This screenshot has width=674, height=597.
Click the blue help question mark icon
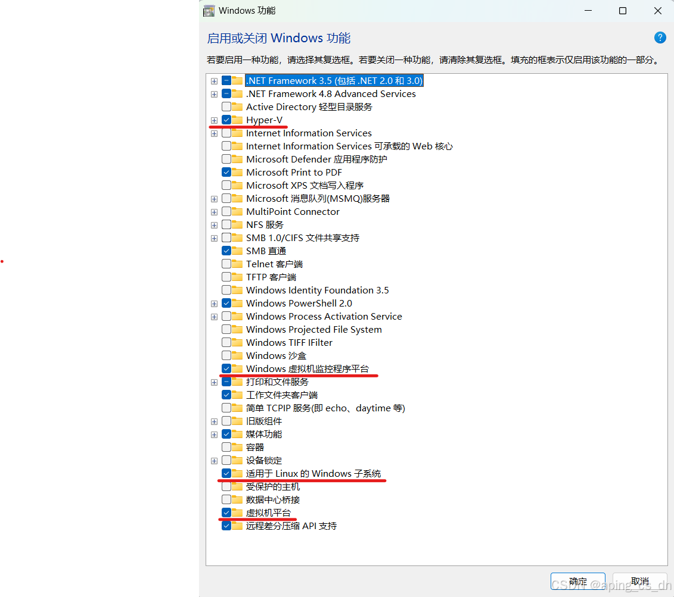click(660, 37)
